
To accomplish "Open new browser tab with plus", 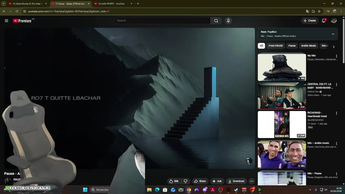I will pos(138,4).
